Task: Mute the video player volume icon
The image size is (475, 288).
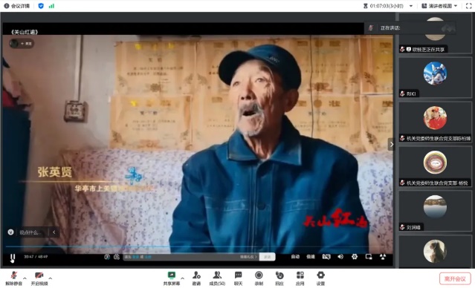Action: point(340,257)
